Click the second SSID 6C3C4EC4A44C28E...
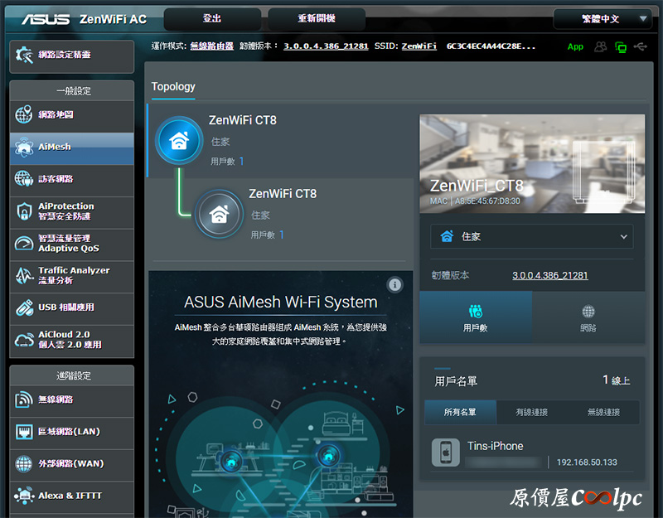 click(491, 46)
